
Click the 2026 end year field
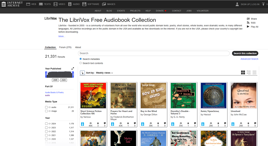[x=64, y=80]
